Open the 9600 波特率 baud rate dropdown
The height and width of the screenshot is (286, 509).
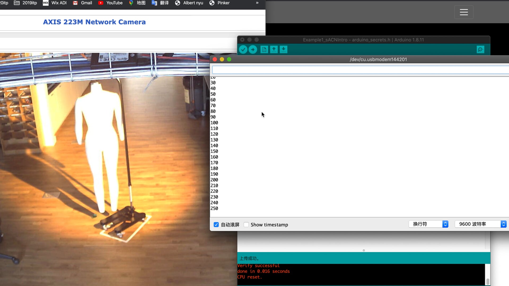coord(480,224)
